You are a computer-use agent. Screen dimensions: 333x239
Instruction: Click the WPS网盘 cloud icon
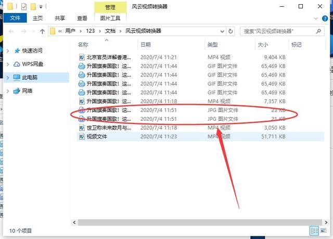(17, 64)
